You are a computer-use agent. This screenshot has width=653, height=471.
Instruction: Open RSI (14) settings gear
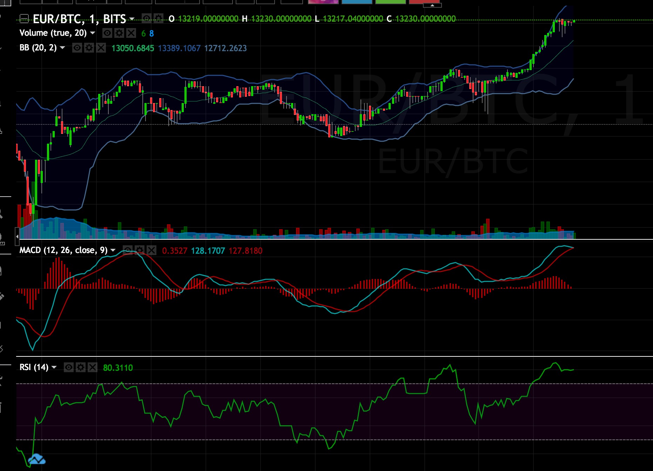tap(81, 367)
